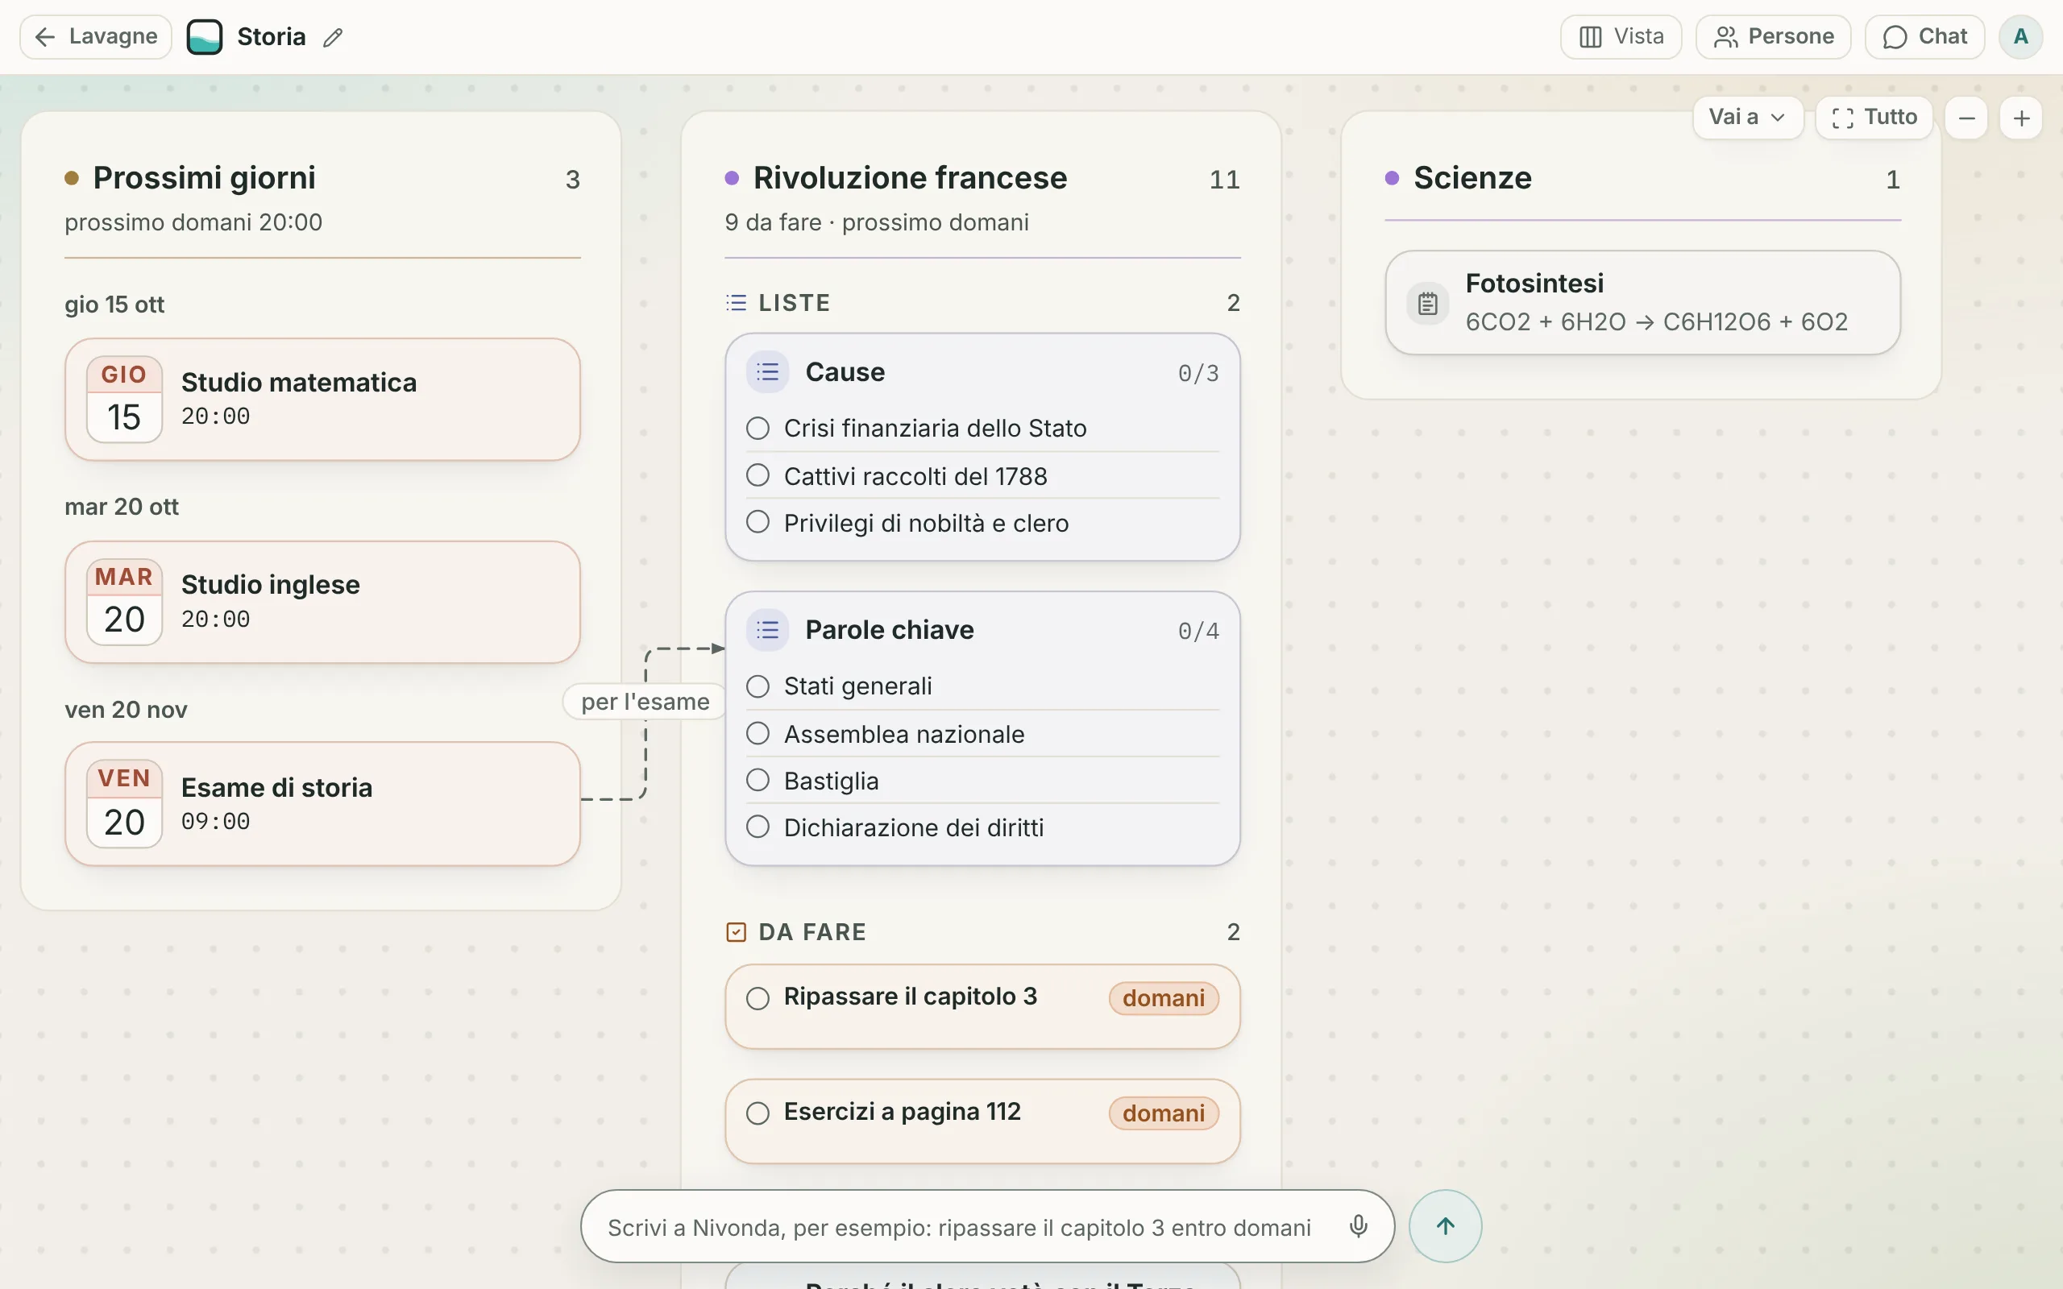Click the LISTE section list icon
Screen dimensions: 2063x1289
(x=737, y=303)
